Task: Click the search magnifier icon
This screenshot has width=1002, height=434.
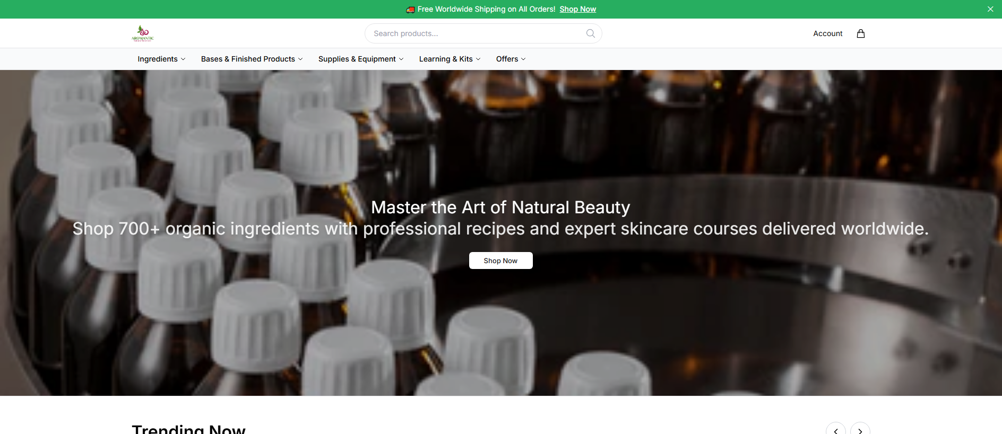Action: click(x=590, y=33)
